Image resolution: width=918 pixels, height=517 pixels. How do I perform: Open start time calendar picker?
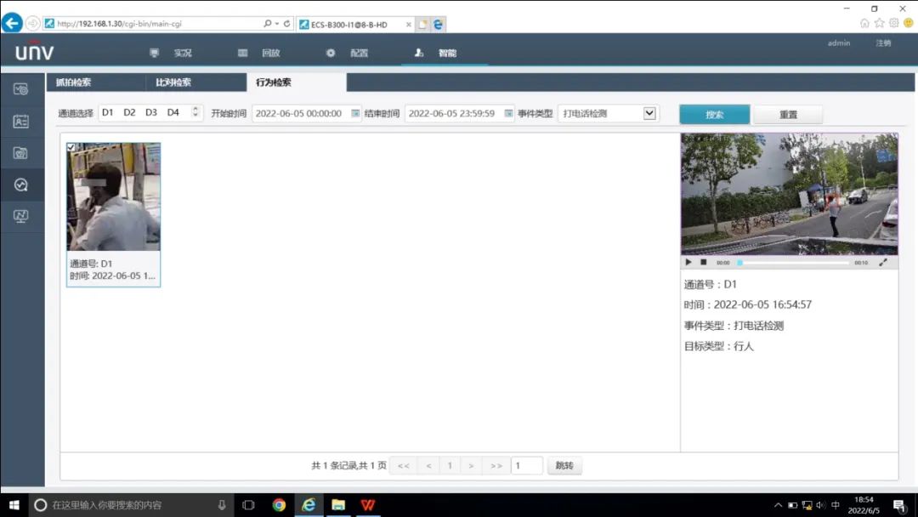click(355, 113)
